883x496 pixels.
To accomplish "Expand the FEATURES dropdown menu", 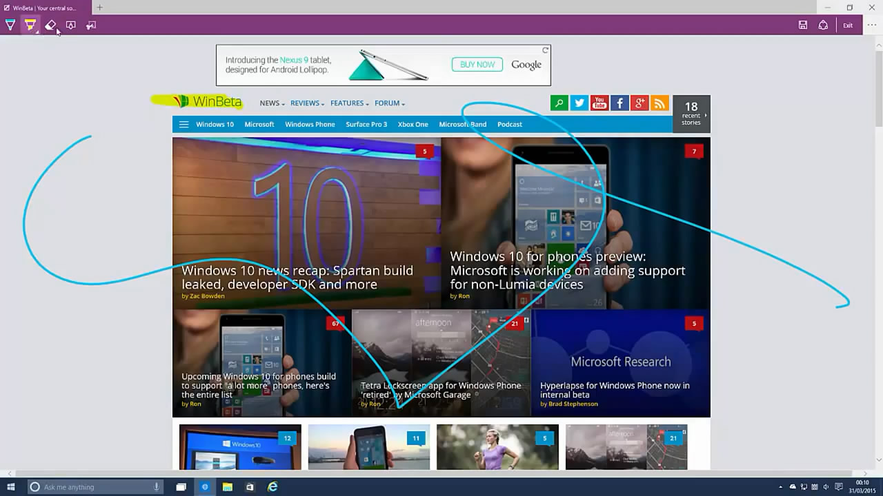I will [x=347, y=103].
